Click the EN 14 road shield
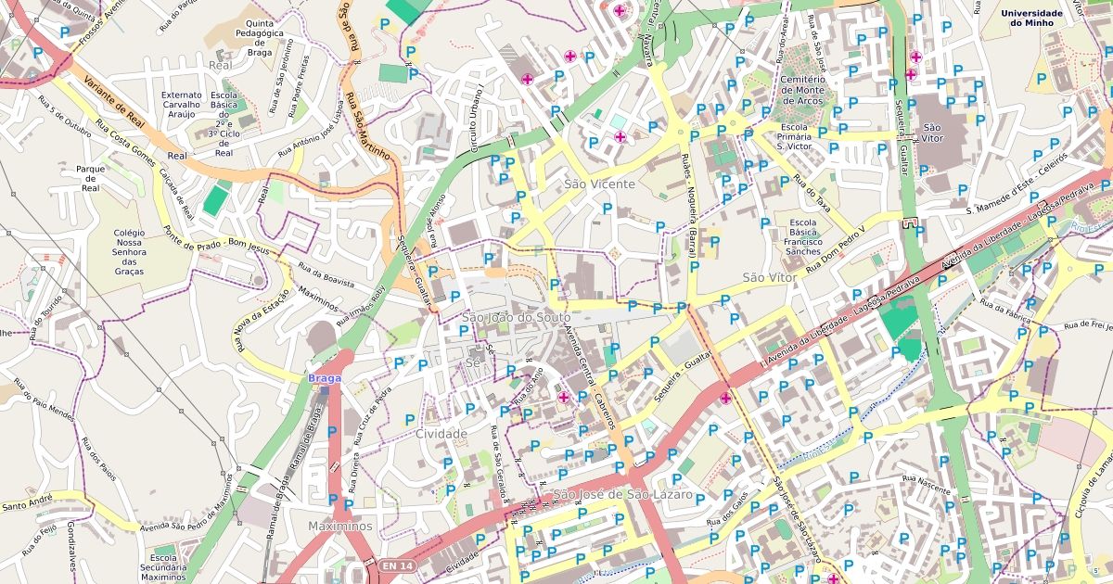 tap(395, 565)
